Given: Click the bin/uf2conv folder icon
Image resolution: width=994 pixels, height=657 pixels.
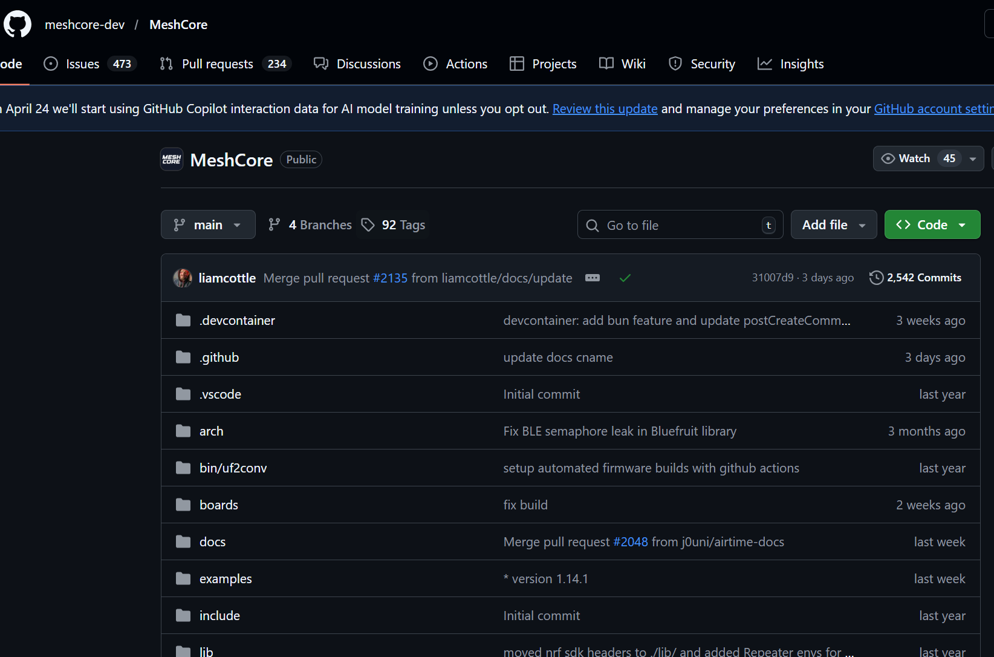Looking at the screenshot, I should 183,468.
